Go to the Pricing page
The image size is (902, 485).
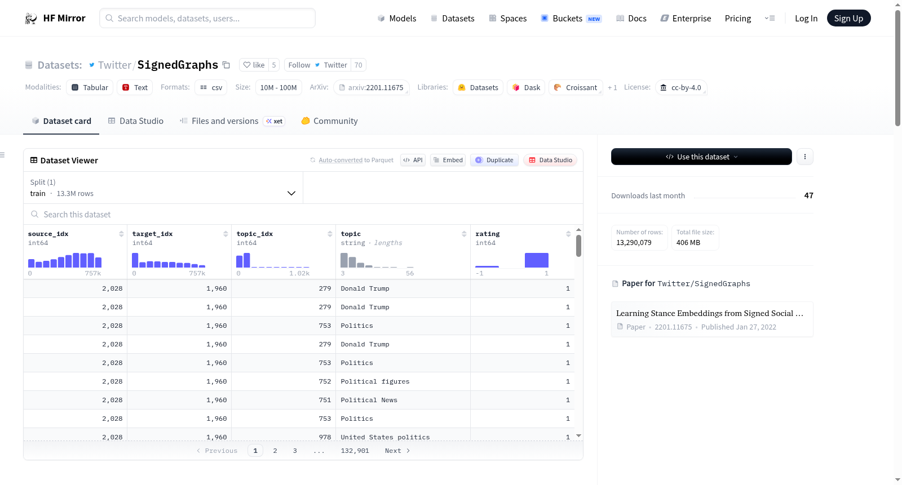click(738, 18)
